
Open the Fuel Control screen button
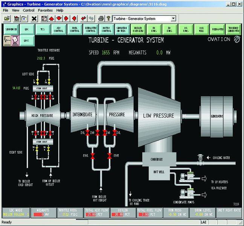point(75,29)
